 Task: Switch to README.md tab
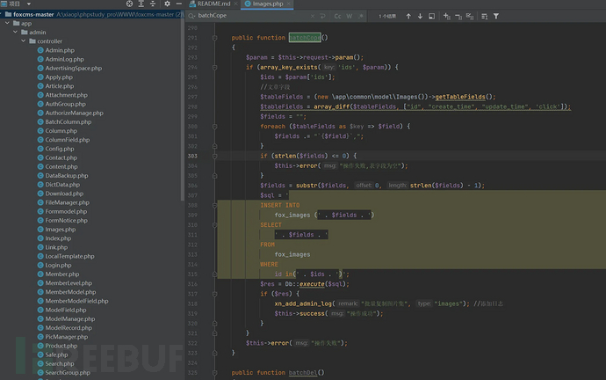coord(213,4)
